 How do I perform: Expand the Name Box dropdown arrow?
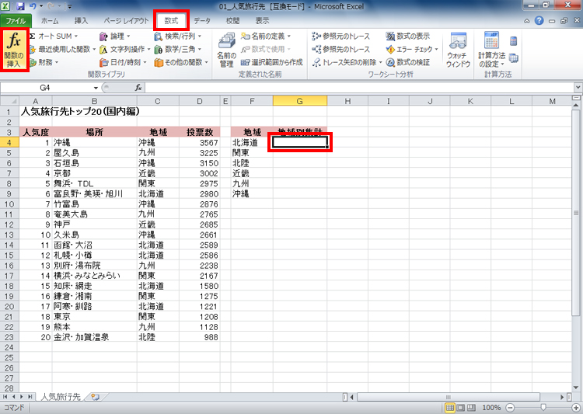pyautogui.click(x=96, y=88)
